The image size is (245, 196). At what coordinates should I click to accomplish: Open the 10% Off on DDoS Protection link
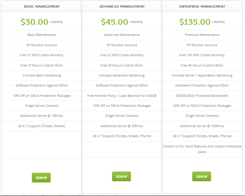[42, 96]
